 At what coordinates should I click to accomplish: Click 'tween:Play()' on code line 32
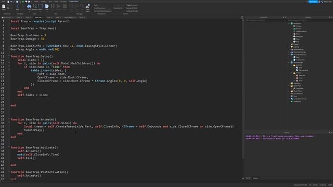(34, 130)
